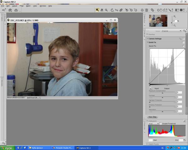Open the View menu
Viewport: 188px width, 150px height.
[x=35, y=6]
